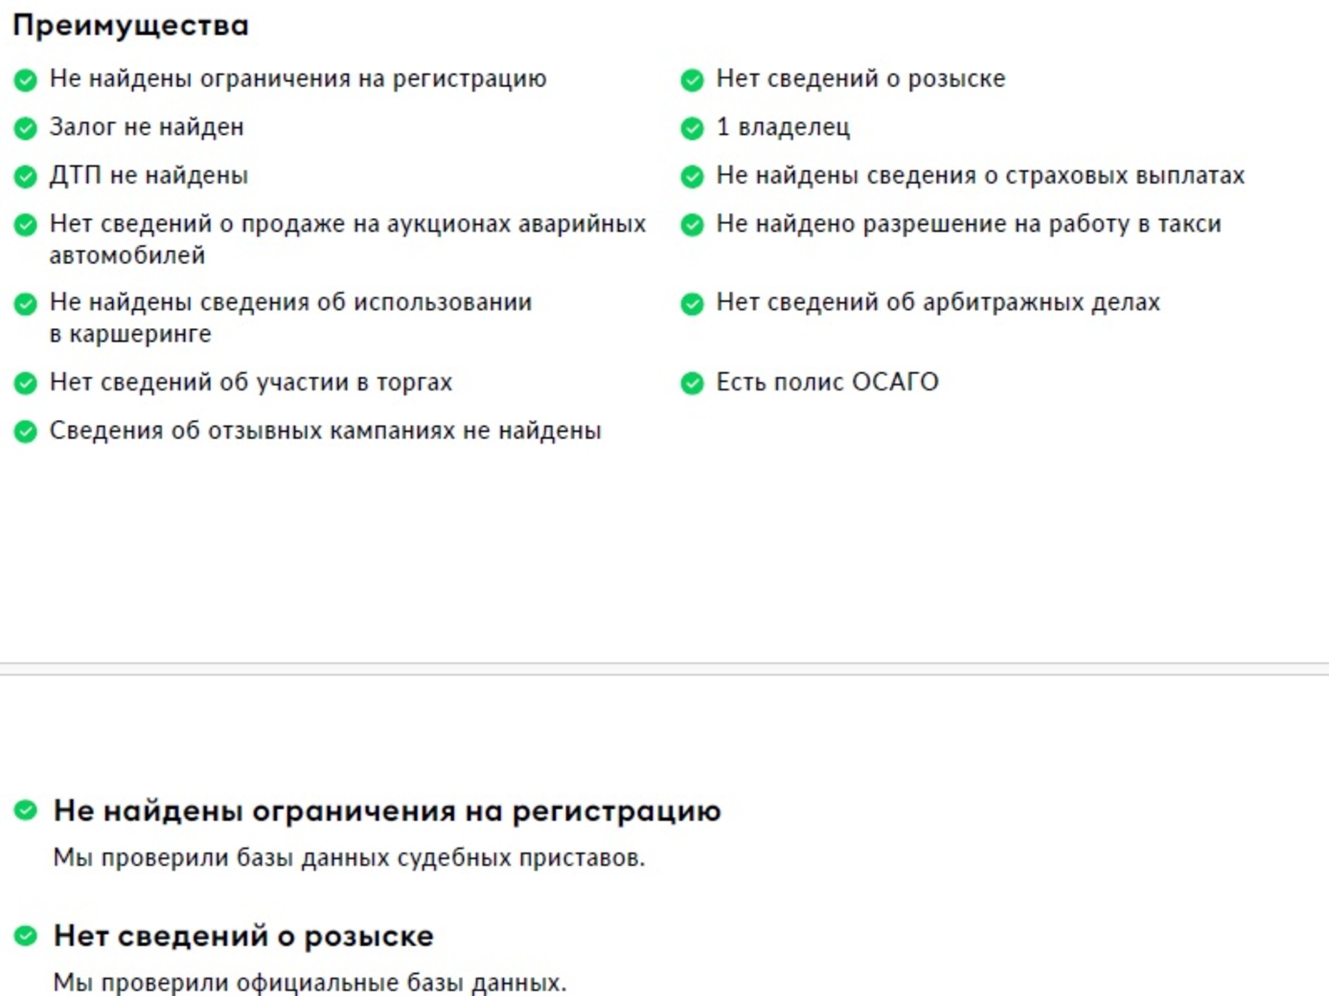
Task: Click the check icon beside the bold 'Нет сведений о розыске' heading
Action: [26, 936]
